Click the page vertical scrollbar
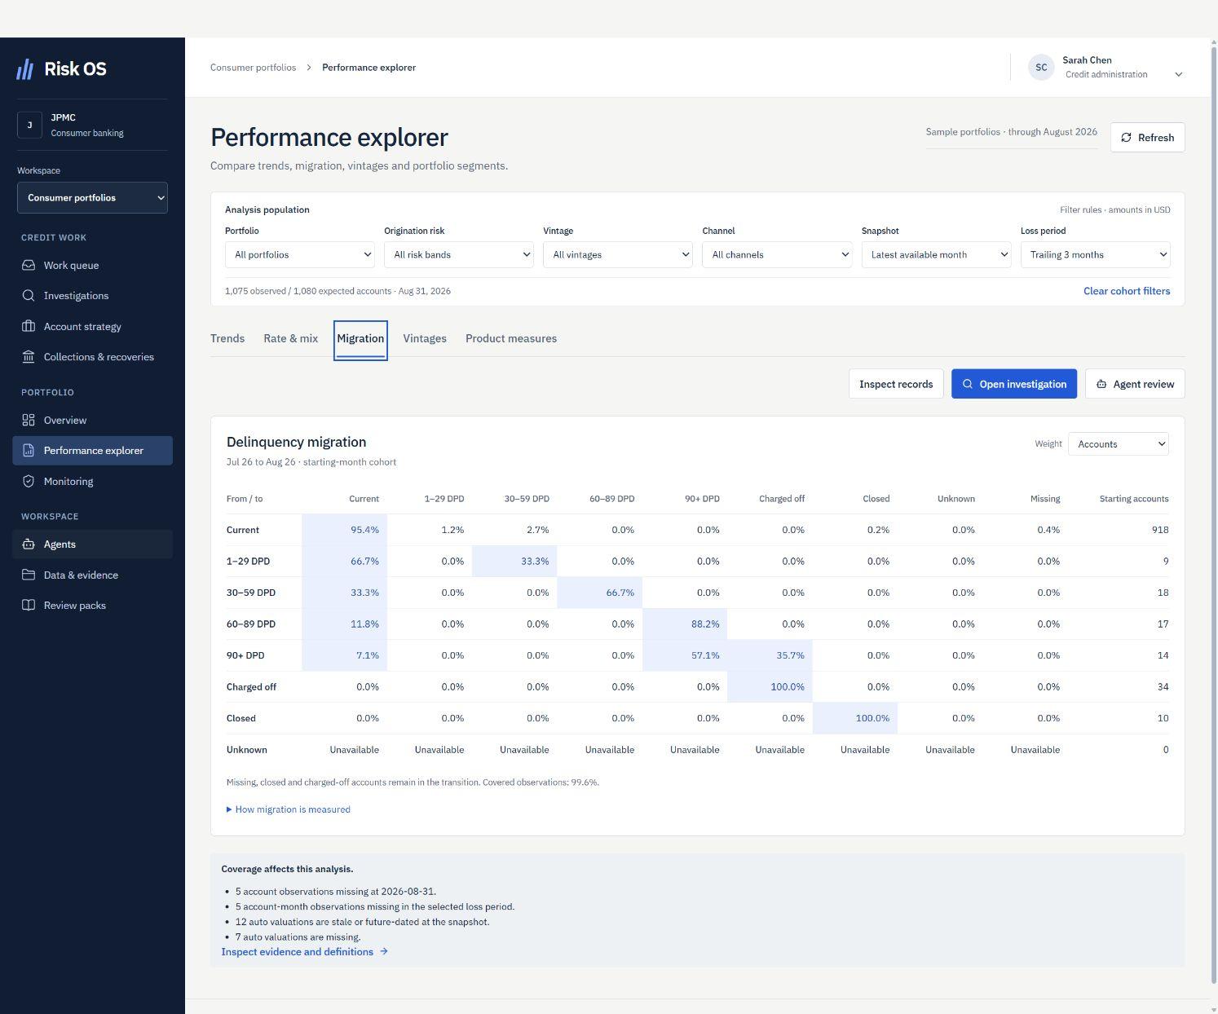Image resolution: width=1218 pixels, height=1014 pixels. [x=1213, y=514]
